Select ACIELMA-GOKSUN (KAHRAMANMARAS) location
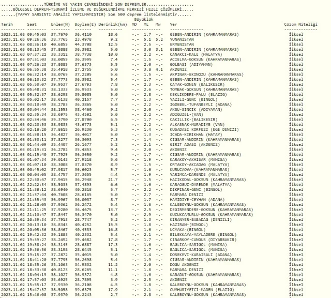The image size is (331, 298). tap(205, 59)
